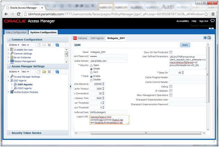Select the Disable state radio button
Image resolution: width=219 pixels, height=147 pixels.
click(91, 80)
